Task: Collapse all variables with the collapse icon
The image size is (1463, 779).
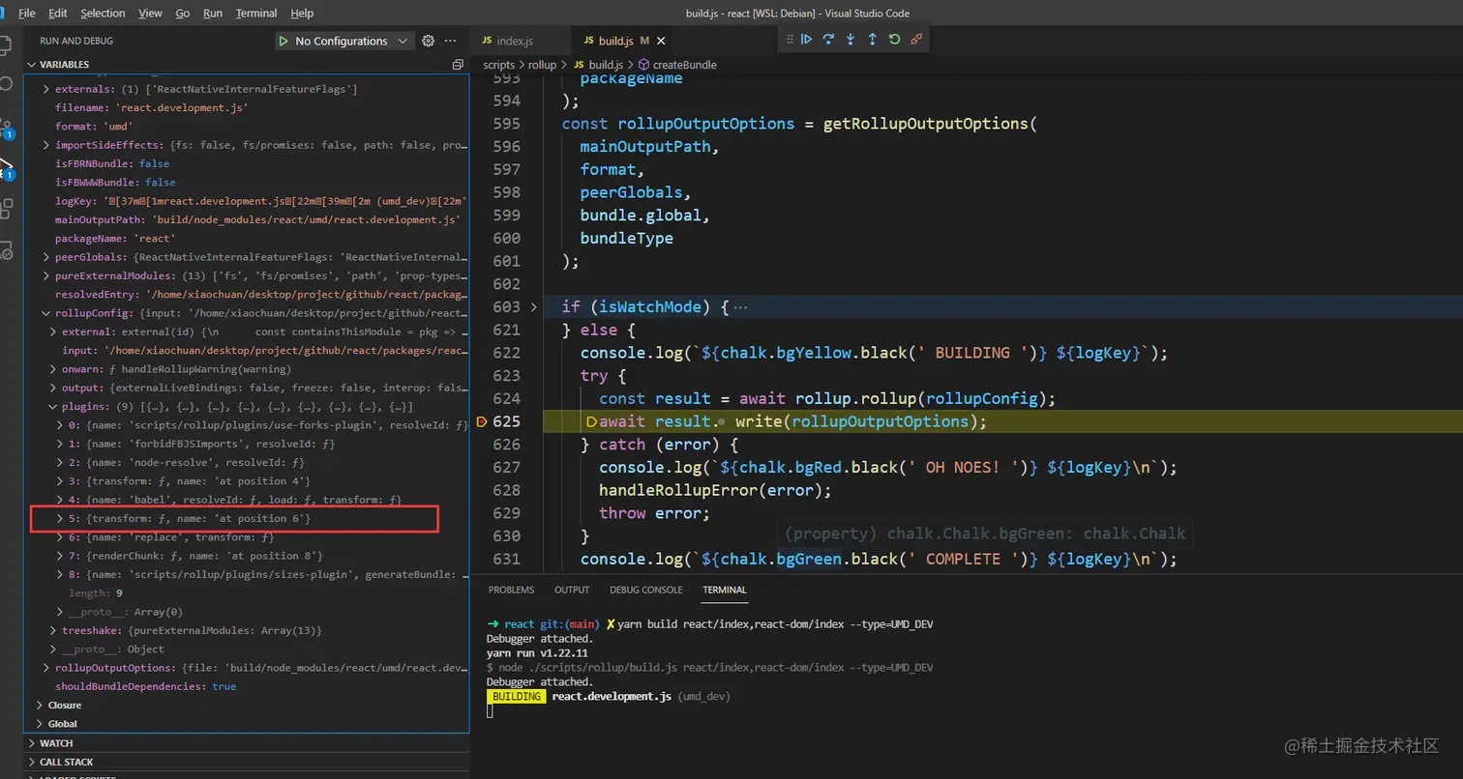Action: (458, 65)
